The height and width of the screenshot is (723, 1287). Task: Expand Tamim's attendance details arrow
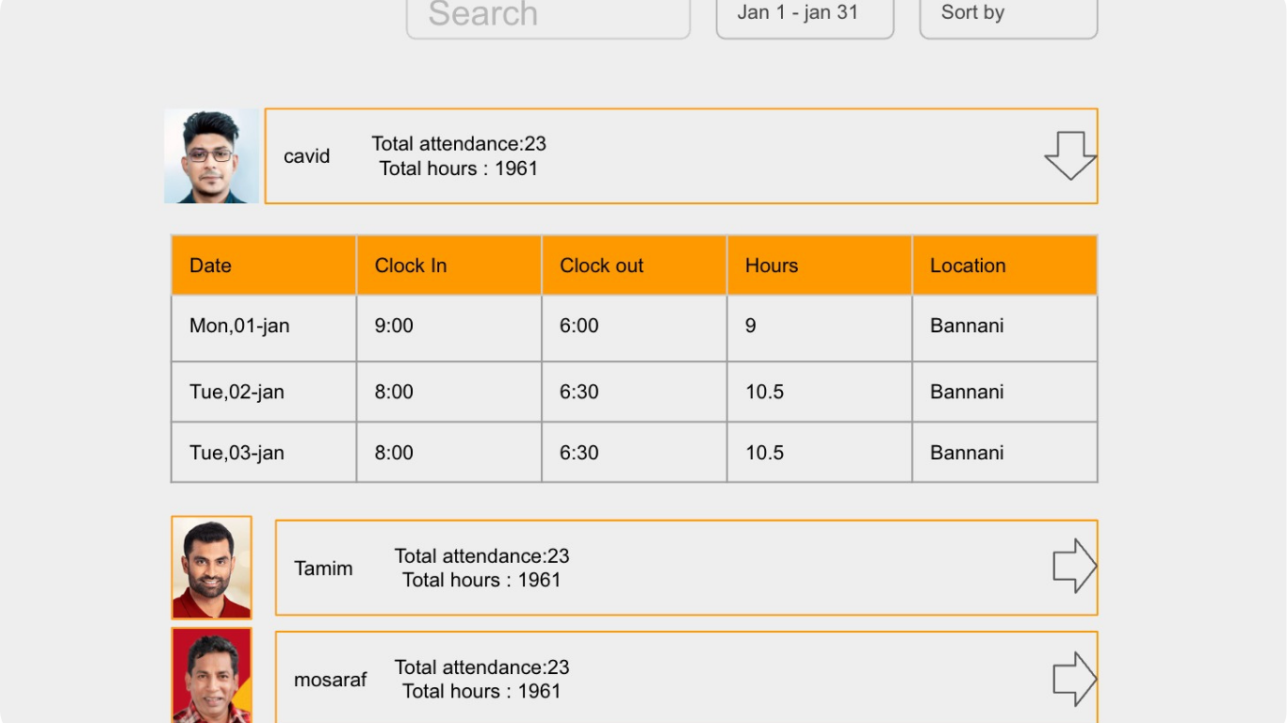click(1074, 566)
